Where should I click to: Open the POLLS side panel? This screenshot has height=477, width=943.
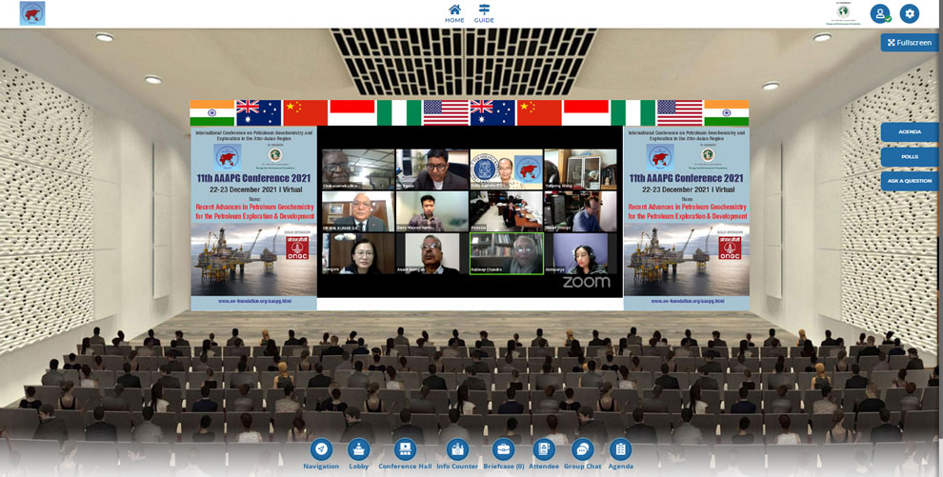coord(910,157)
